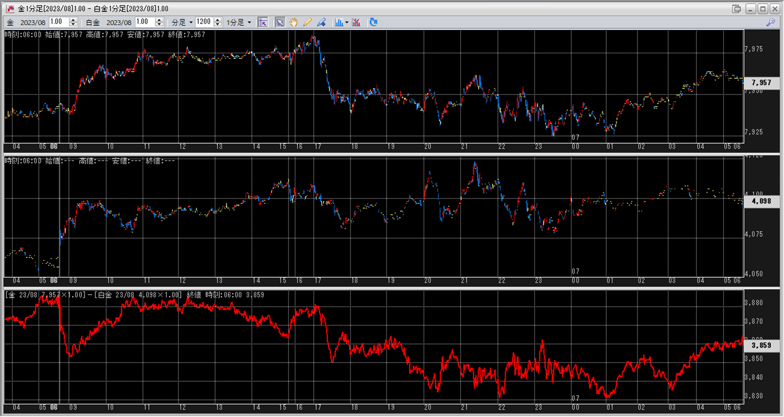This screenshot has height=417, width=784.
Task: Select the arrow pointer cursor tool
Action: coord(280,22)
